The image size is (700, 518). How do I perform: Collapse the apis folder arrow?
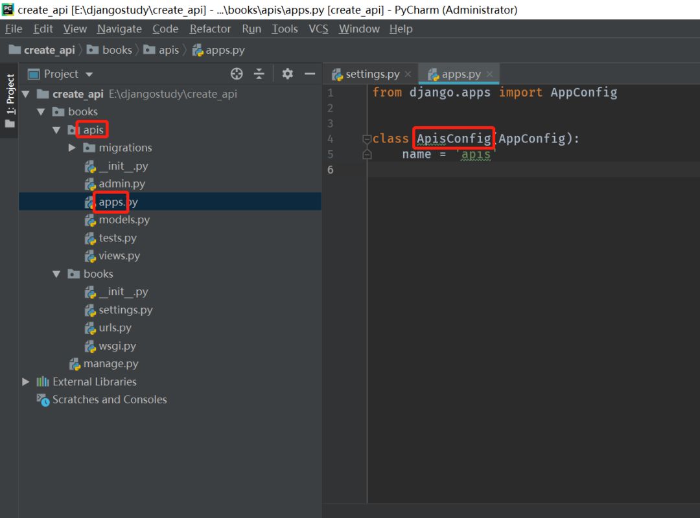(x=56, y=130)
